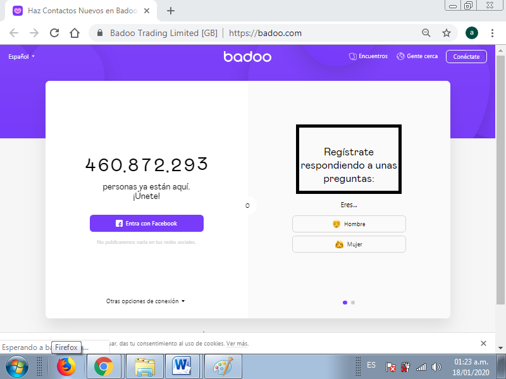Screen dimensions: 506x379
Task: Expand Otras opciones de conexión
Action: 145,301
